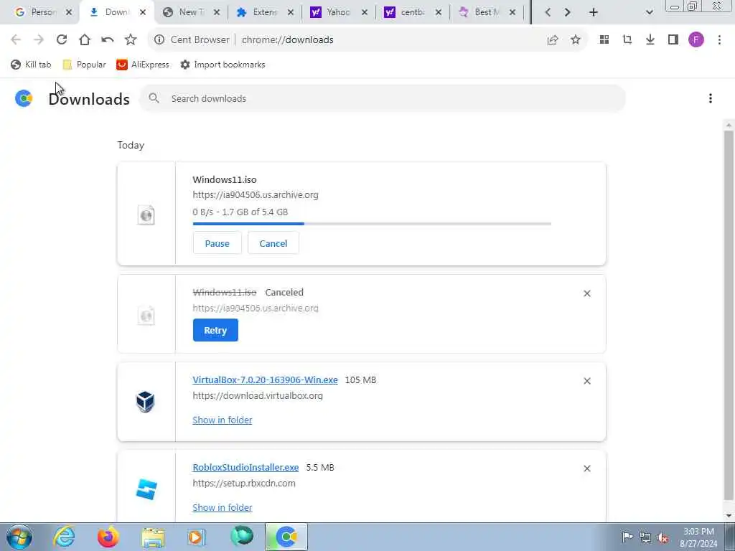Remove RobloxStudioInstaller entry from list
Screen dimensions: 735x551
coord(587,468)
